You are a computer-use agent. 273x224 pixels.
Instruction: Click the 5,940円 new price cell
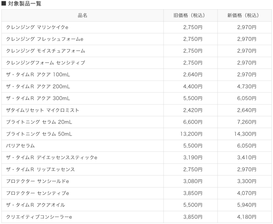[247, 205]
